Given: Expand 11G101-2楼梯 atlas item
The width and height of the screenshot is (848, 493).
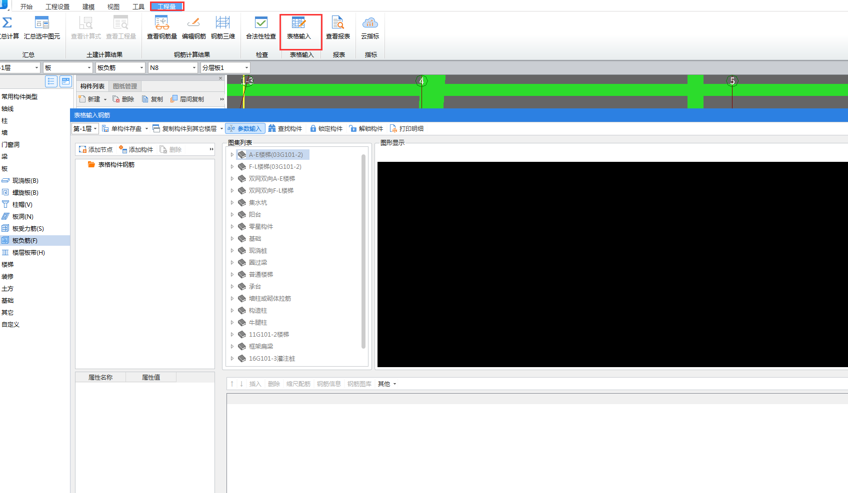Looking at the screenshot, I should 232,335.
